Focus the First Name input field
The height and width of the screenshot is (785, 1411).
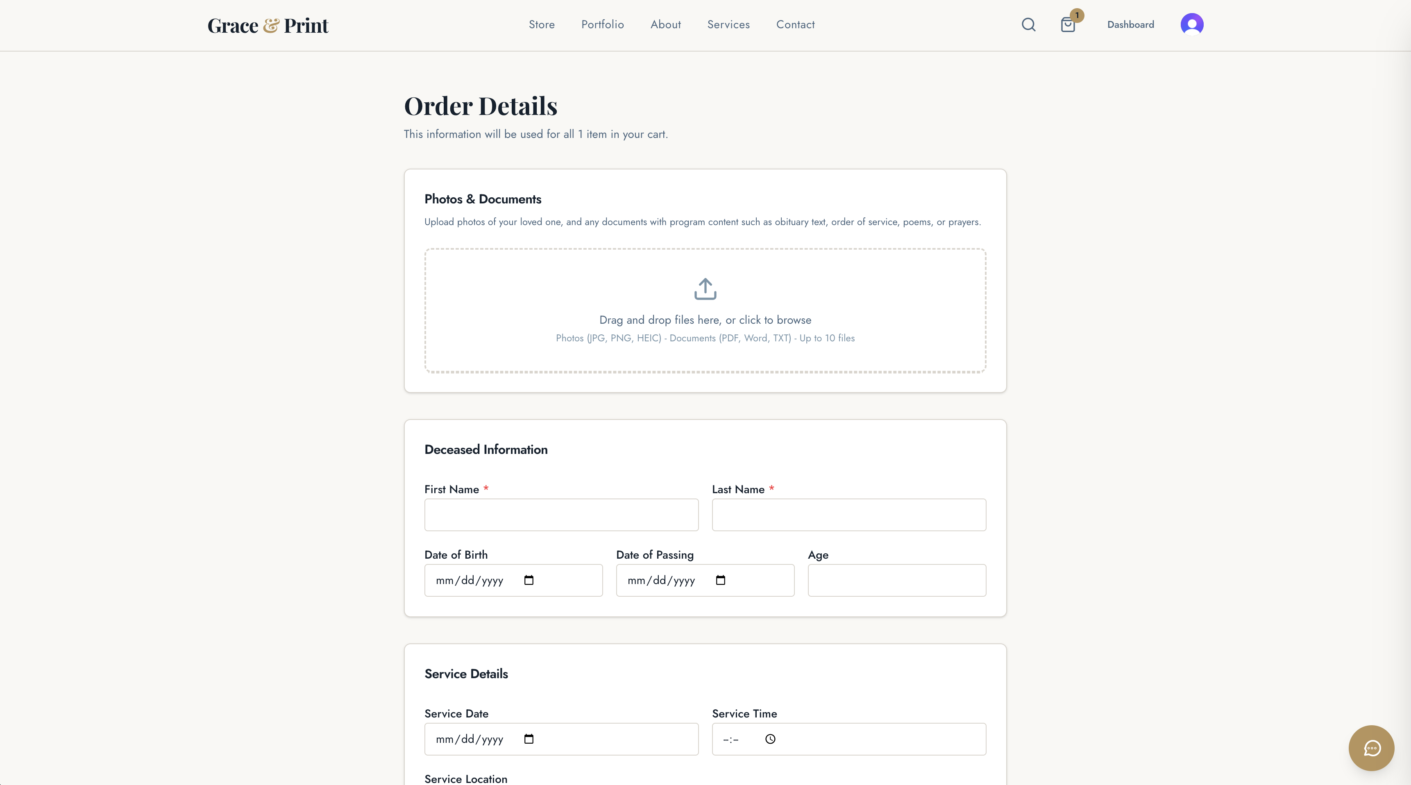(x=561, y=514)
